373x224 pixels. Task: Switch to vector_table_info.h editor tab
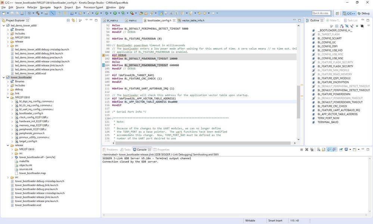click(x=191, y=20)
